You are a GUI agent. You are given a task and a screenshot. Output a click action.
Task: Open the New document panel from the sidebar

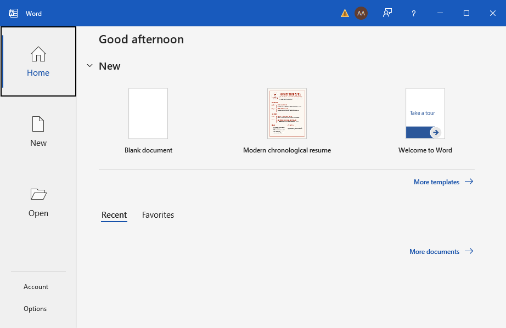coord(38,125)
